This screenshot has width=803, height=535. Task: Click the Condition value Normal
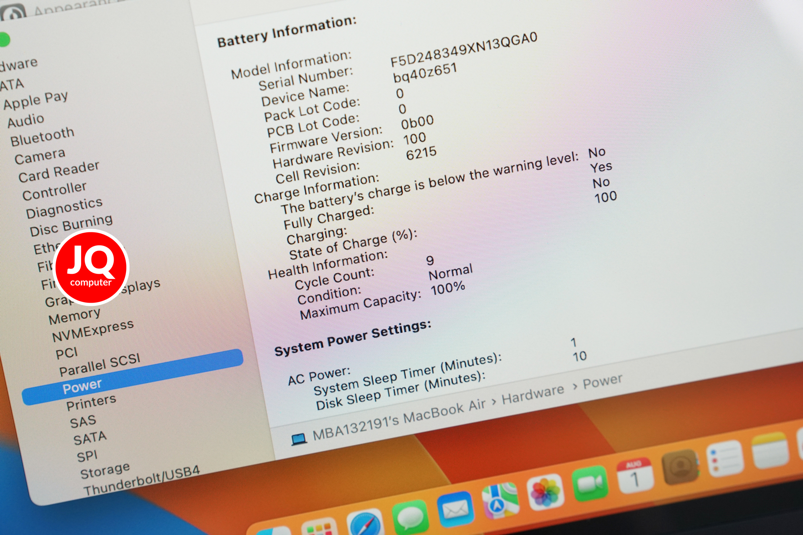coord(451,272)
